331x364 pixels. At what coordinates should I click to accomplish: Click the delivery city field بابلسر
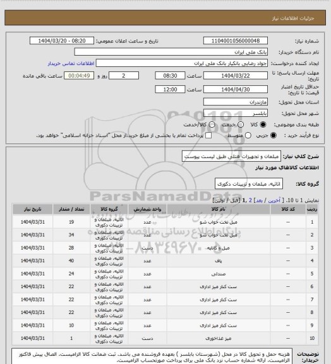(x=236, y=113)
